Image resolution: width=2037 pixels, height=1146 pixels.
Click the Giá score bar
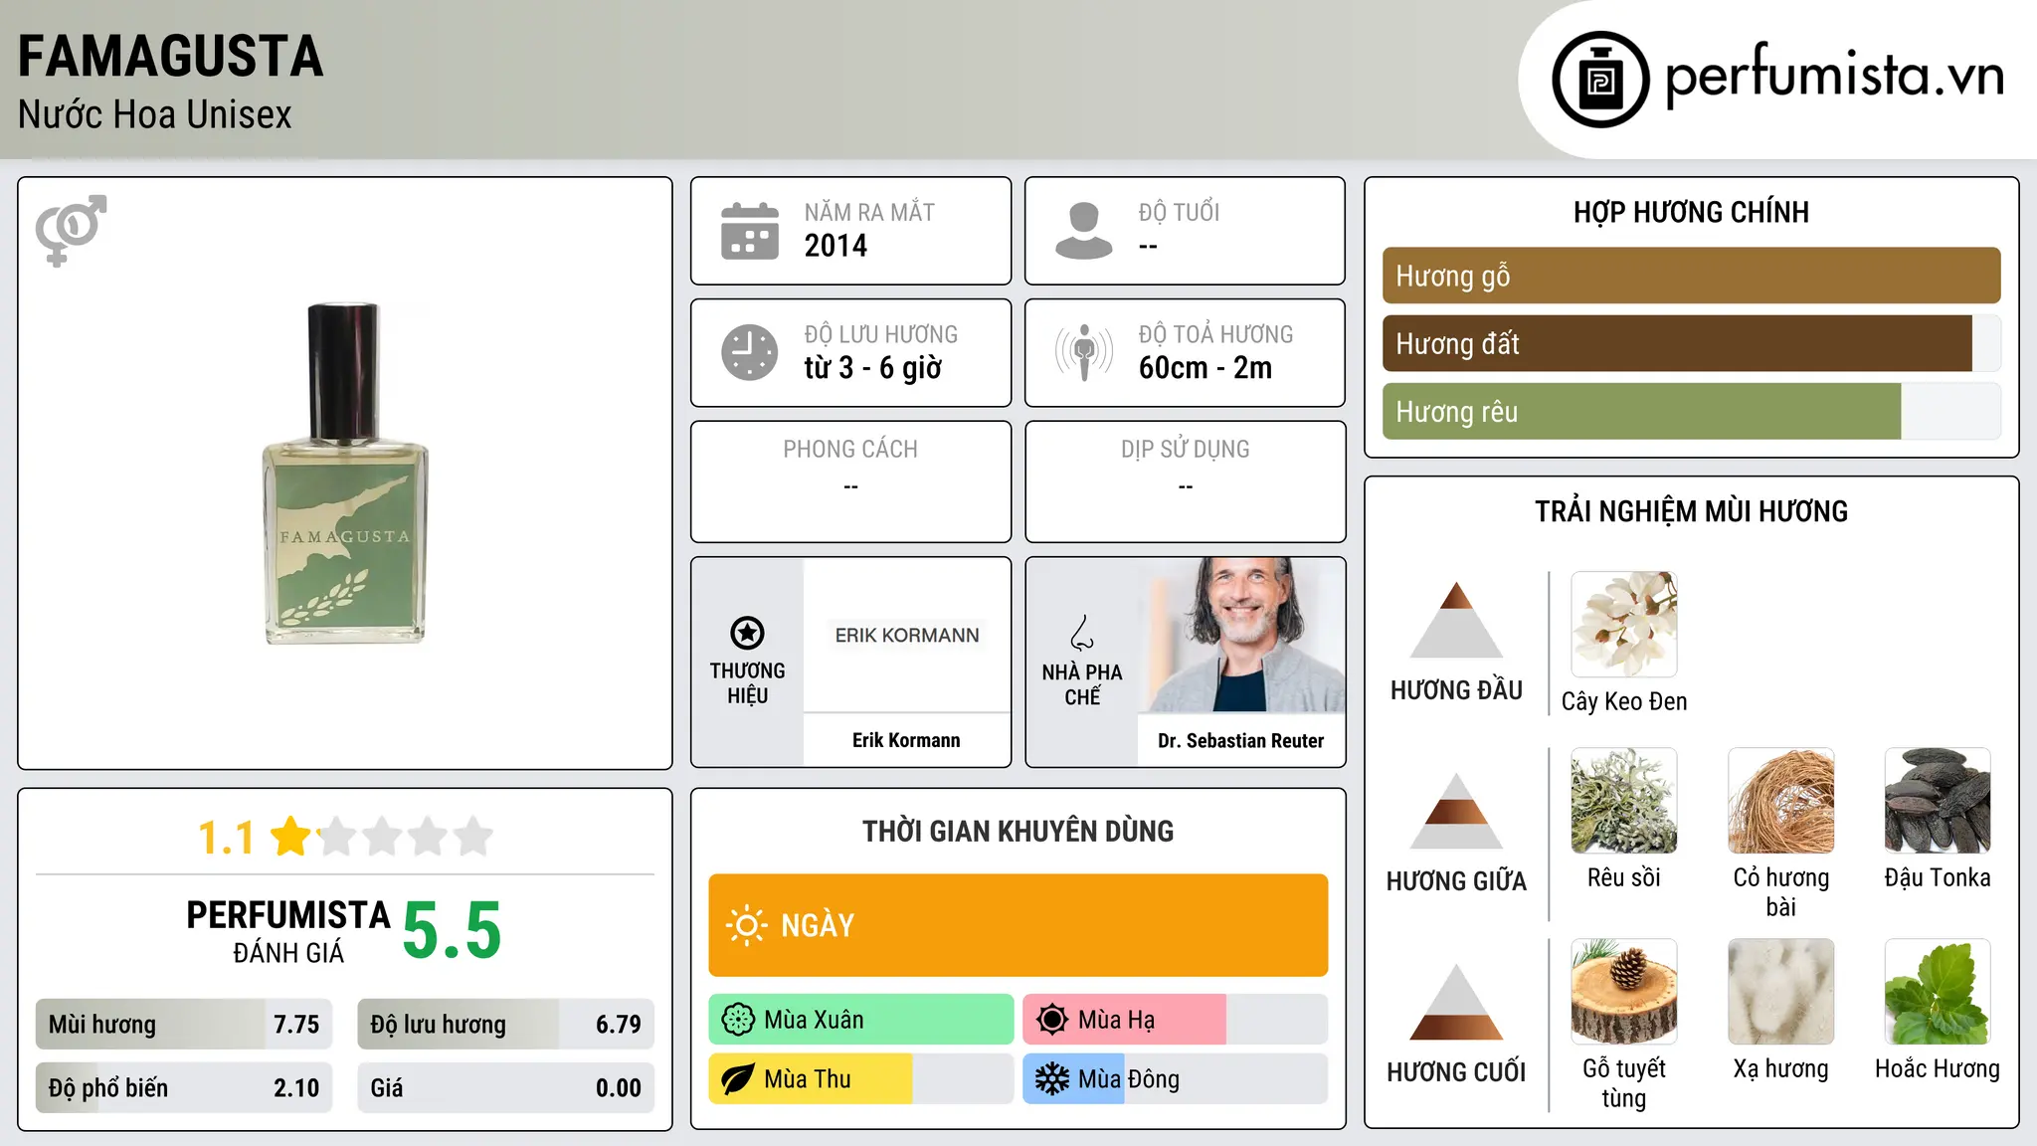click(505, 1087)
